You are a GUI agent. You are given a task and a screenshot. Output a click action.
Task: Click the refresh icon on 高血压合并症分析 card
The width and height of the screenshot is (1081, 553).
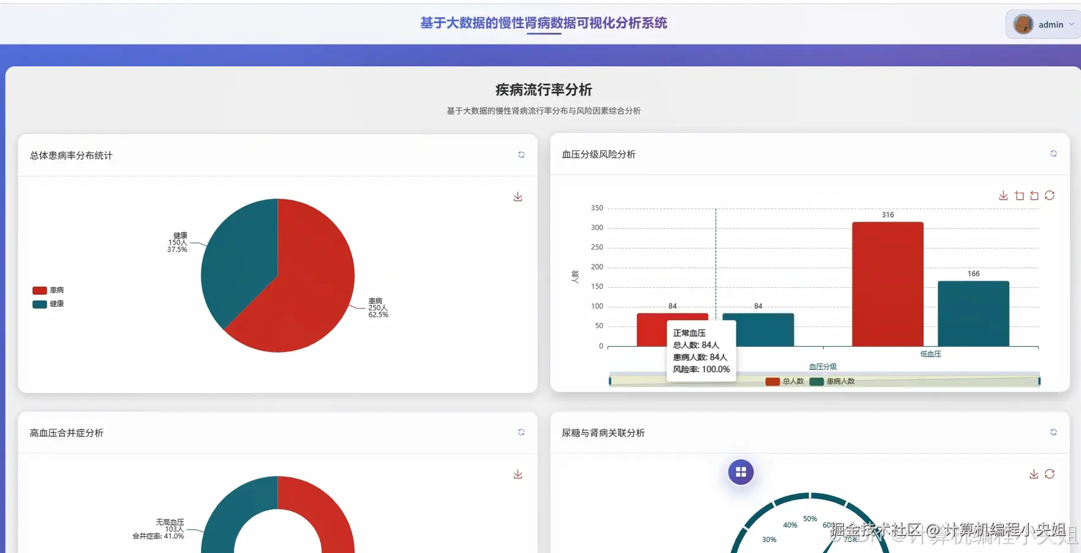tap(521, 432)
